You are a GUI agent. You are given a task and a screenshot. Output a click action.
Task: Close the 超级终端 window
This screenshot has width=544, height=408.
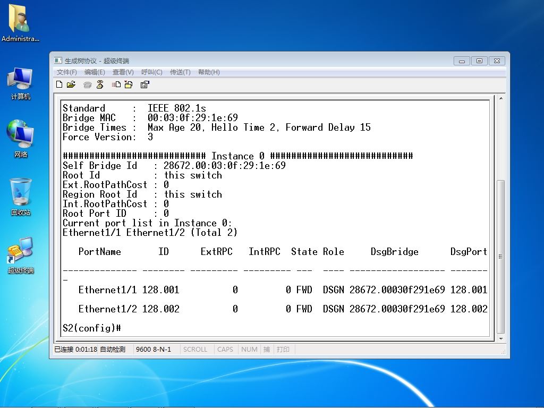(x=497, y=61)
